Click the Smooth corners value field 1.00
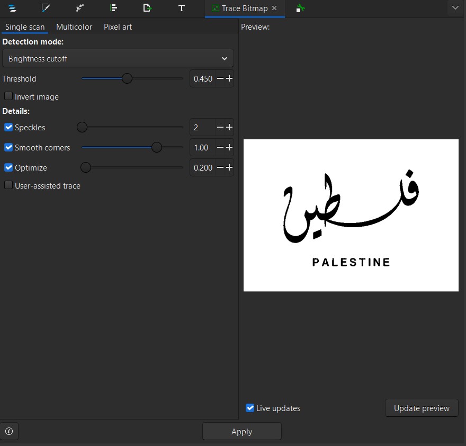This screenshot has width=466, height=446. 203,147
